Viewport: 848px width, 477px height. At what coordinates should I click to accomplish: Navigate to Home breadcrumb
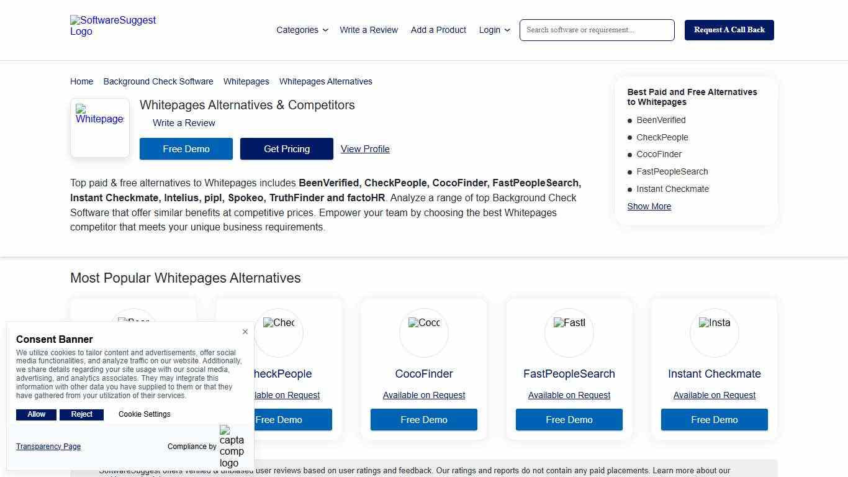[81, 81]
